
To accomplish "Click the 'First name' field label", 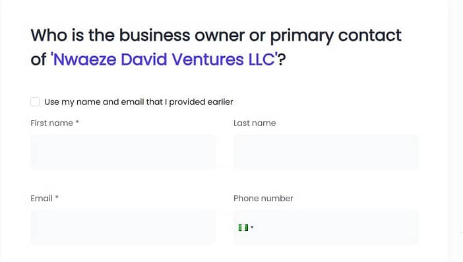I will coord(51,123).
